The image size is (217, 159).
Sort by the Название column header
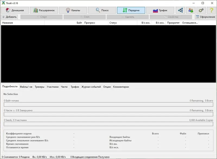(23, 23)
